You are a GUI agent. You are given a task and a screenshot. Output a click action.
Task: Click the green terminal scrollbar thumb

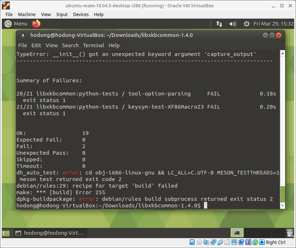point(282,194)
